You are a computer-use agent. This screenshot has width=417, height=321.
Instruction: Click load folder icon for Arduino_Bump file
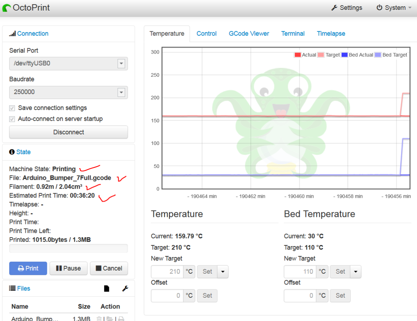[110, 319]
